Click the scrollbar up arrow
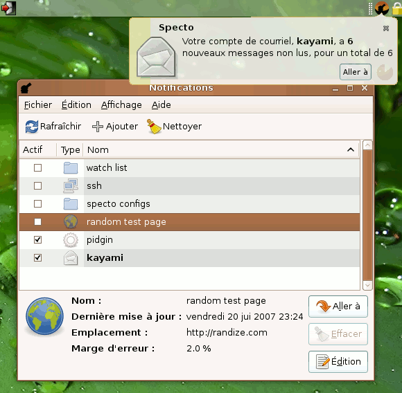402x393 pixels. pyautogui.click(x=367, y=145)
